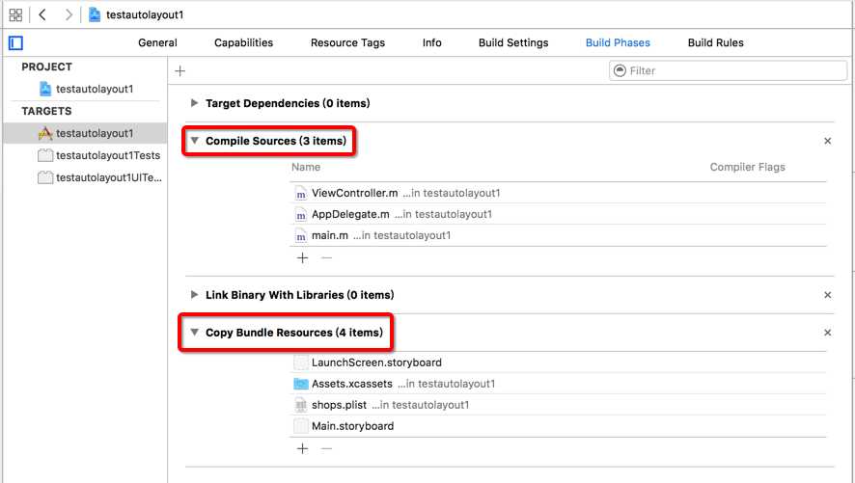Select testautolayout1 under PROJECT
The image size is (855, 483).
86,89
